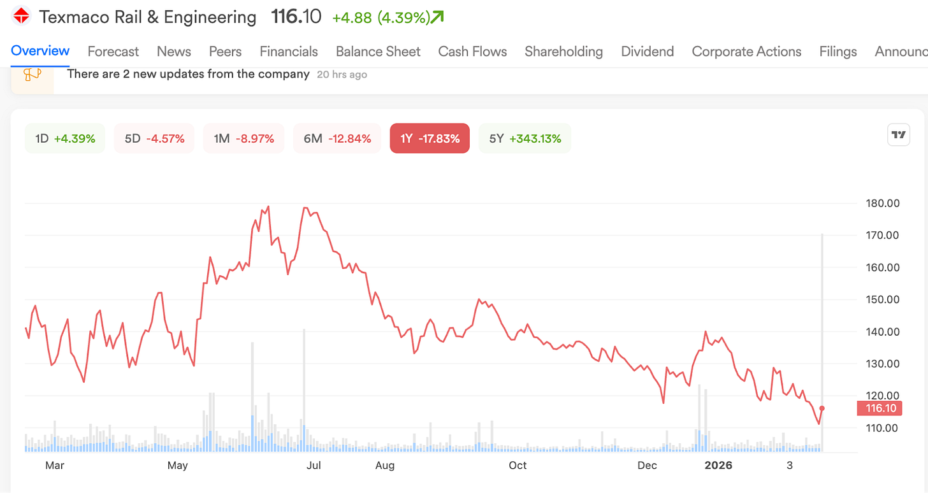Click the 130.00 y-axis label
Image resolution: width=928 pixels, height=493 pixels.
(883, 364)
